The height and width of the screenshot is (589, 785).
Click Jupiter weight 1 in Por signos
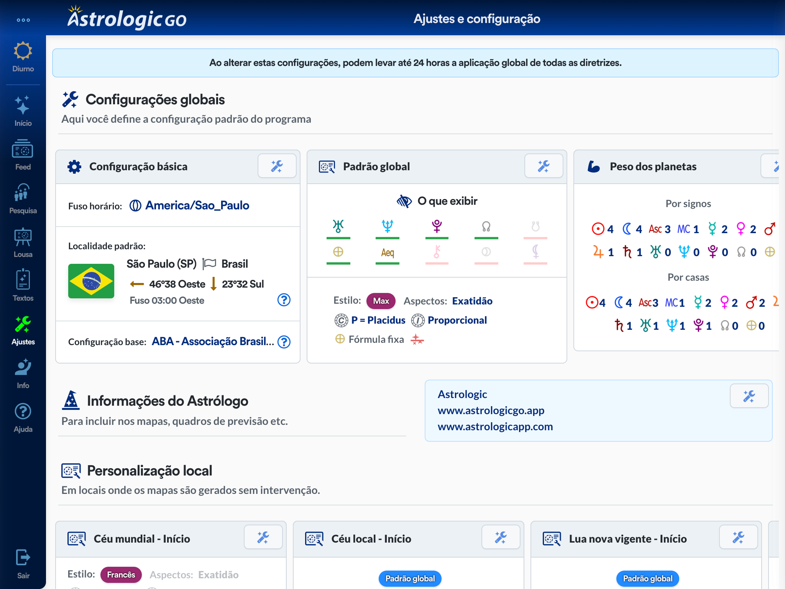[x=603, y=252]
